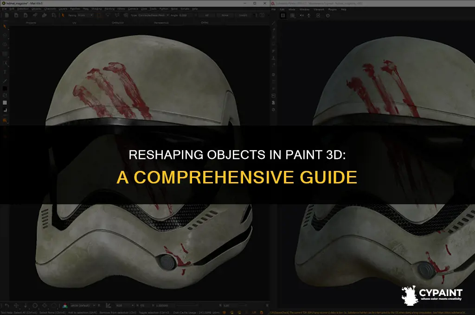
Task: Click the None selection button in Mari
Action: [x=225, y=15]
